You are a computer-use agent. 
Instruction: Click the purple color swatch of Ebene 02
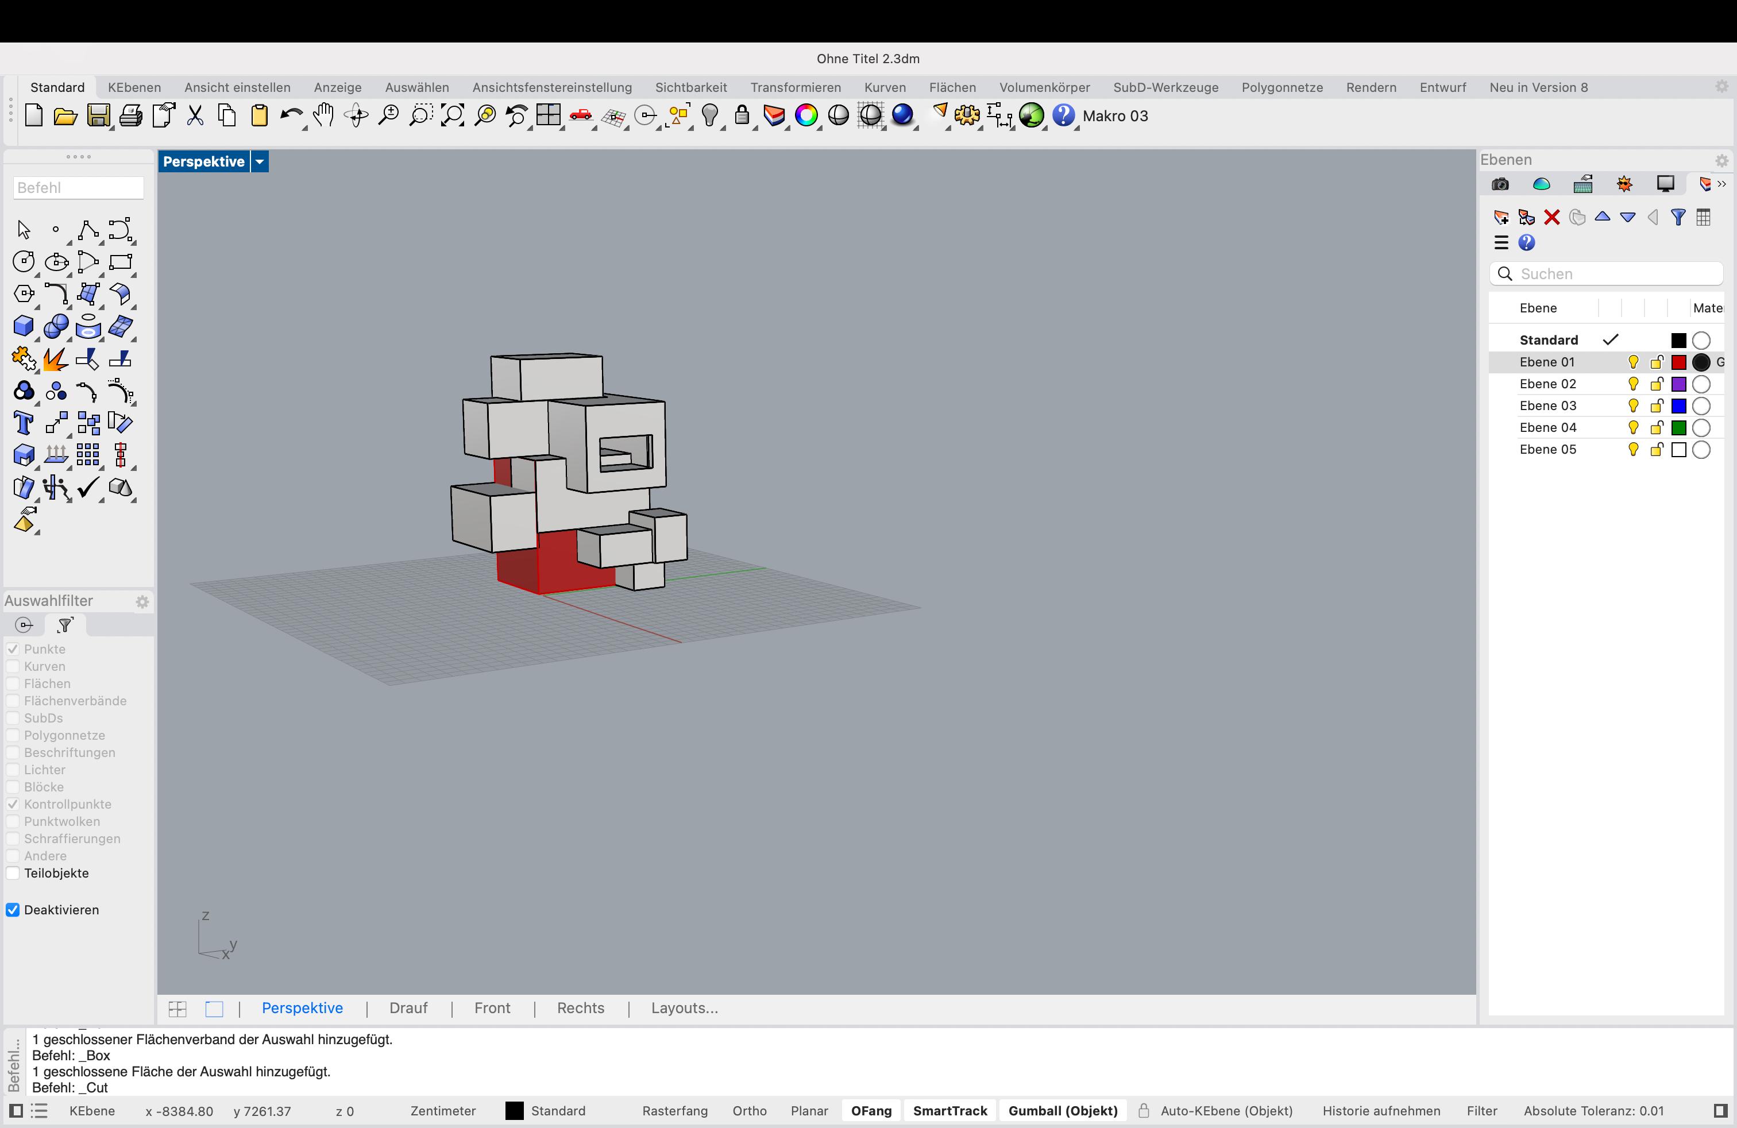click(x=1678, y=384)
